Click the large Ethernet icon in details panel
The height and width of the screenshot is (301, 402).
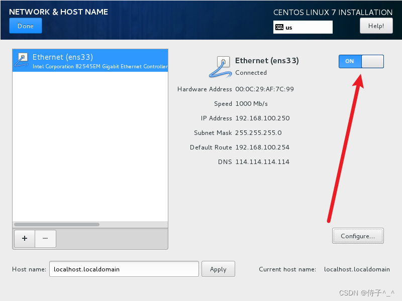[x=221, y=67]
